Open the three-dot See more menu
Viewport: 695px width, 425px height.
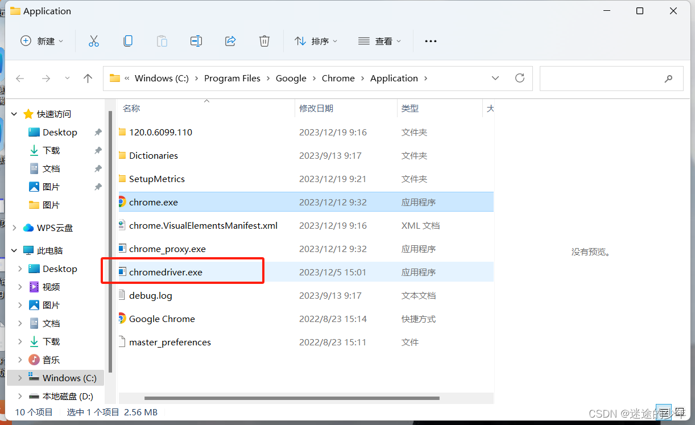point(431,41)
